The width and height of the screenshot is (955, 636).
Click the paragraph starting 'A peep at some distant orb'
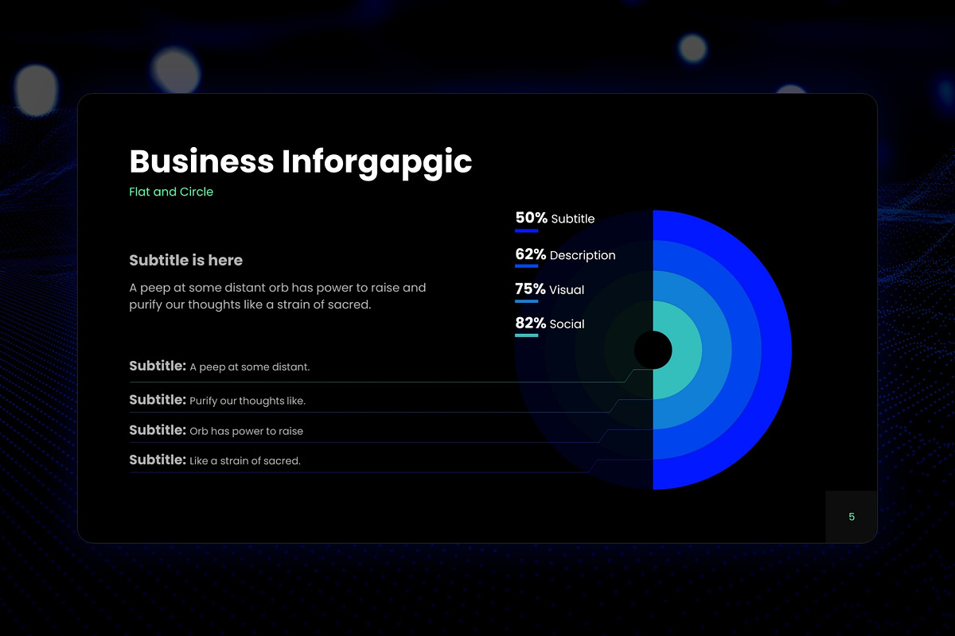278,296
